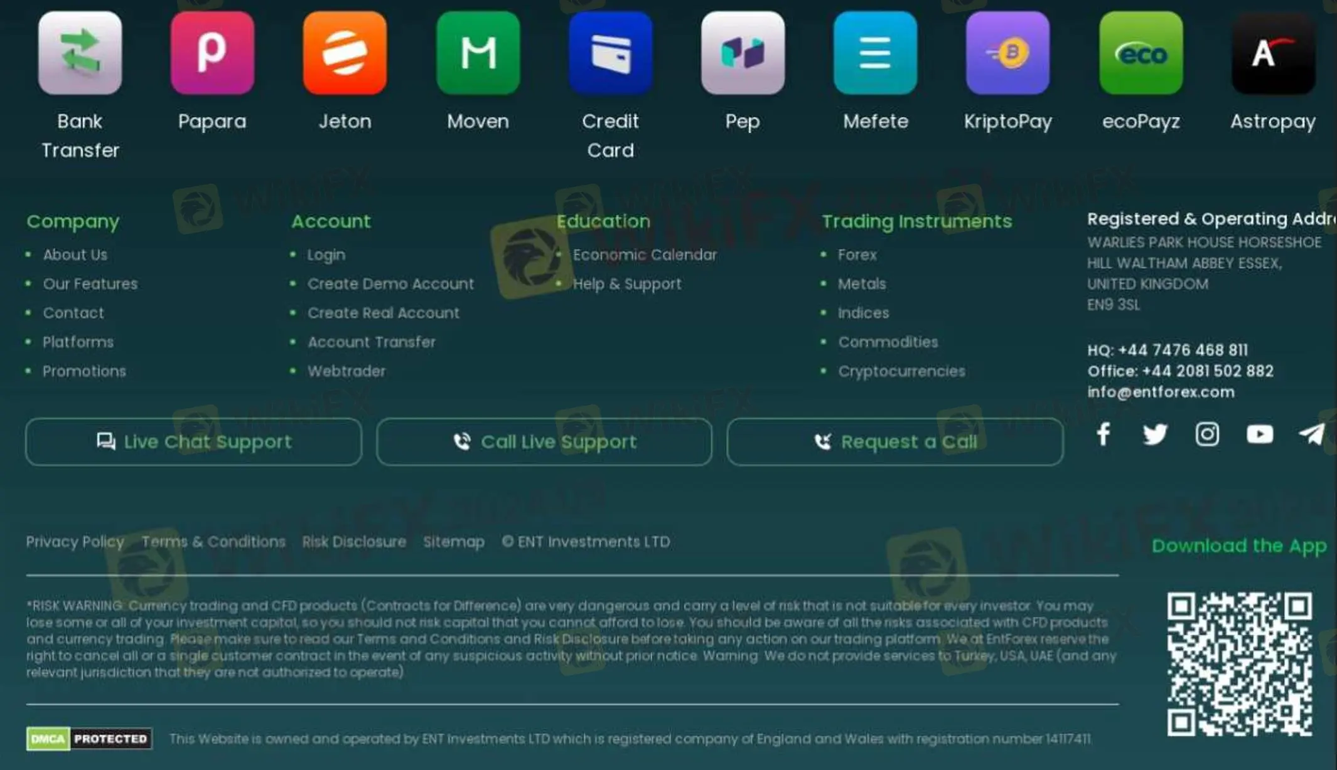Image resolution: width=1337 pixels, height=770 pixels.
Task: Expand the Account navigation section
Action: pos(331,221)
